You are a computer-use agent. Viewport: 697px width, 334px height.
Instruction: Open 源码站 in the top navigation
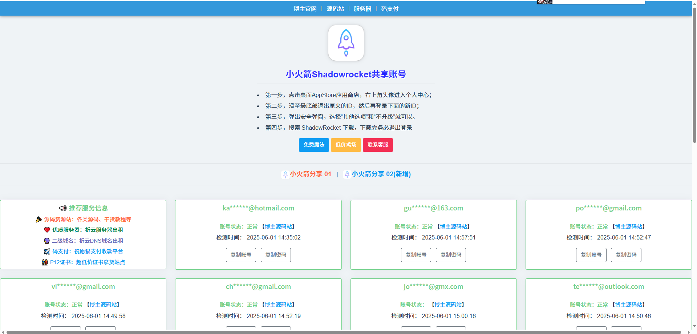tap(335, 9)
